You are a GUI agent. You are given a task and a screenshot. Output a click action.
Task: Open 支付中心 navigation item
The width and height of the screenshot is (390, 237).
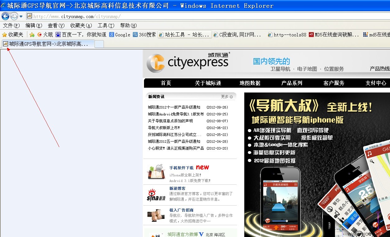click(x=376, y=83)
